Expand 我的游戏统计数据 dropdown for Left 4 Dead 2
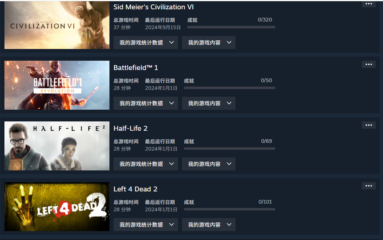 (145, 225)
